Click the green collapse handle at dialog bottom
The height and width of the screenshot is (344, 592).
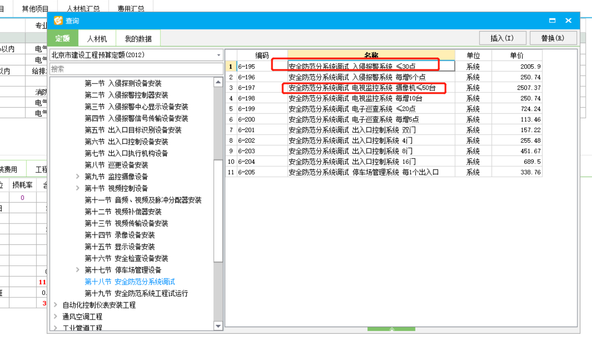(391, 329)
